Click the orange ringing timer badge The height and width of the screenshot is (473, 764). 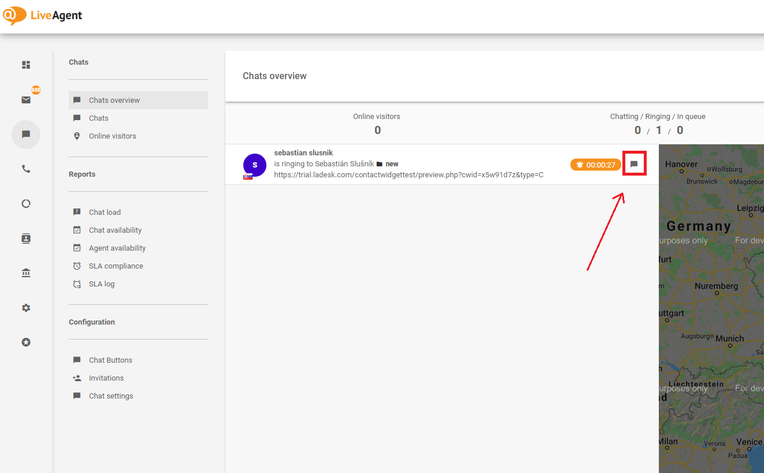click(x=596, y=165)
